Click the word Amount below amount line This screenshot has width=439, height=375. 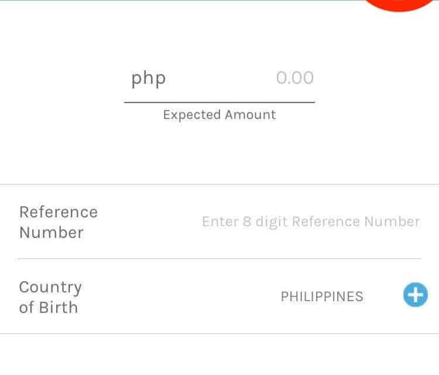coord(249,115)
